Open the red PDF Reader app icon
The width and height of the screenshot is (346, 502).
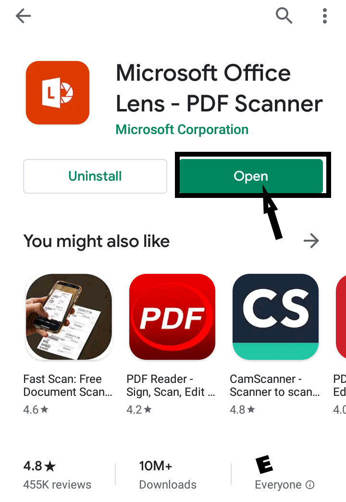[x=172, y=317]
